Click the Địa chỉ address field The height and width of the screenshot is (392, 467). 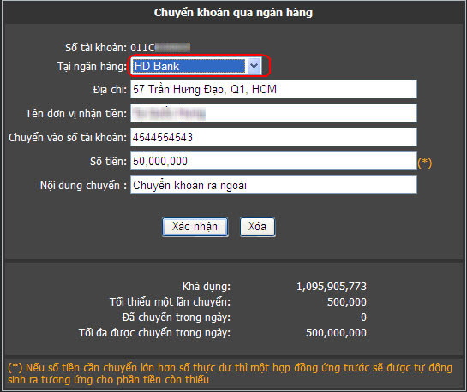(273, 89)
